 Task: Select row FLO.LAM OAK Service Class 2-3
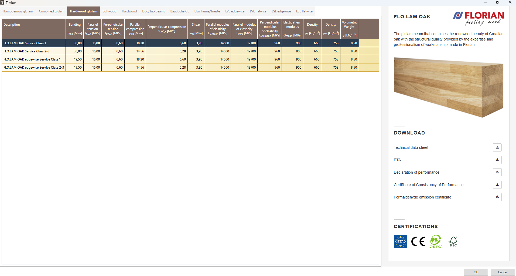pyautogui.click(x=190, y=51)
